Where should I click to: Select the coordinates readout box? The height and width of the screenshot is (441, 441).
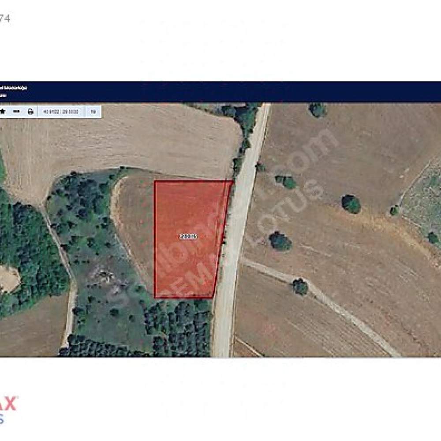[x=60, y=112]
